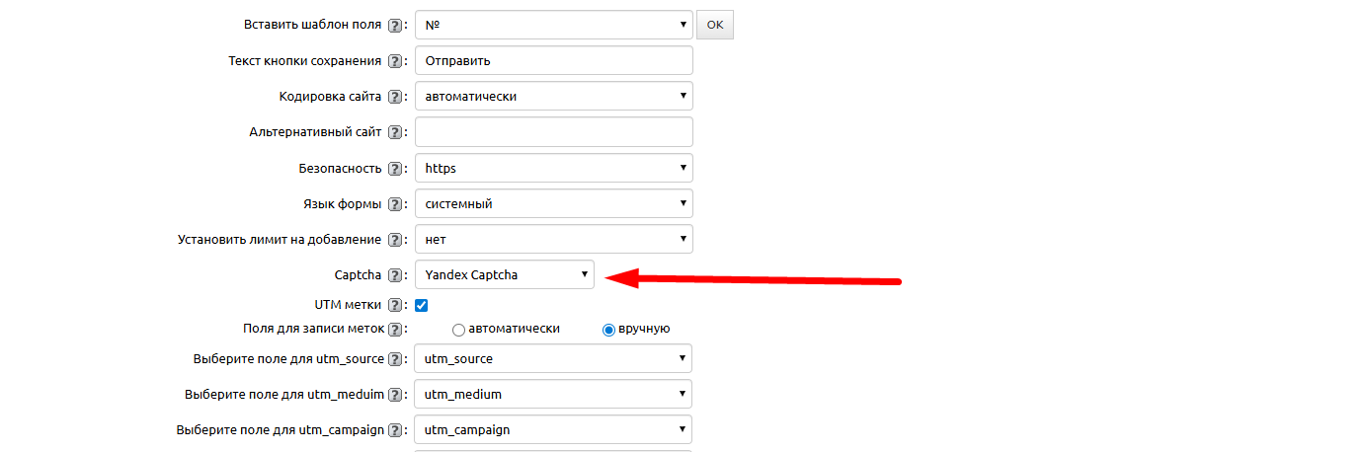The height and width of the screenshot is (452, 1368).
Task: Show help for Установить лимит на добавление
Action: point(395,240)
